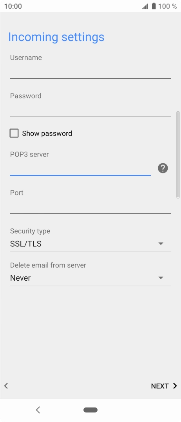
Task: Tap the battery icon in status bar
Action: coord(154,6)
